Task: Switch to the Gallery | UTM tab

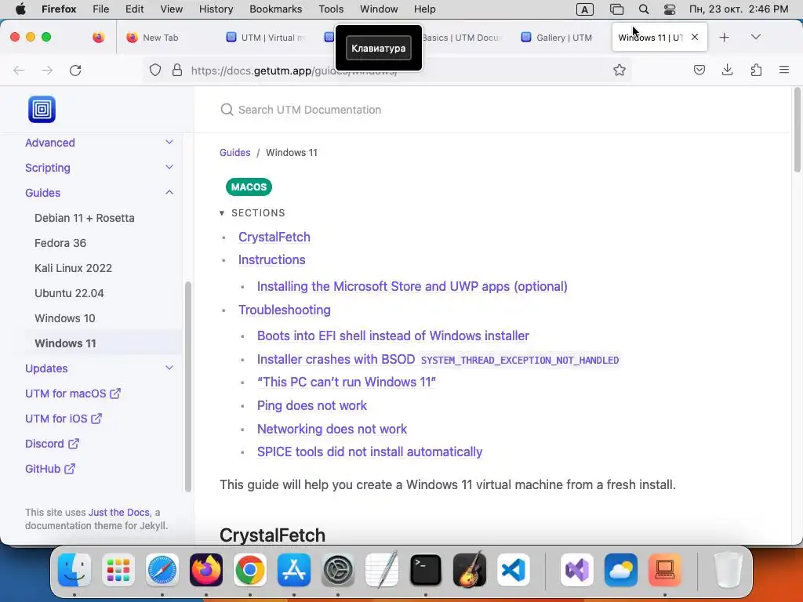Action: click(x=563, y=38)
